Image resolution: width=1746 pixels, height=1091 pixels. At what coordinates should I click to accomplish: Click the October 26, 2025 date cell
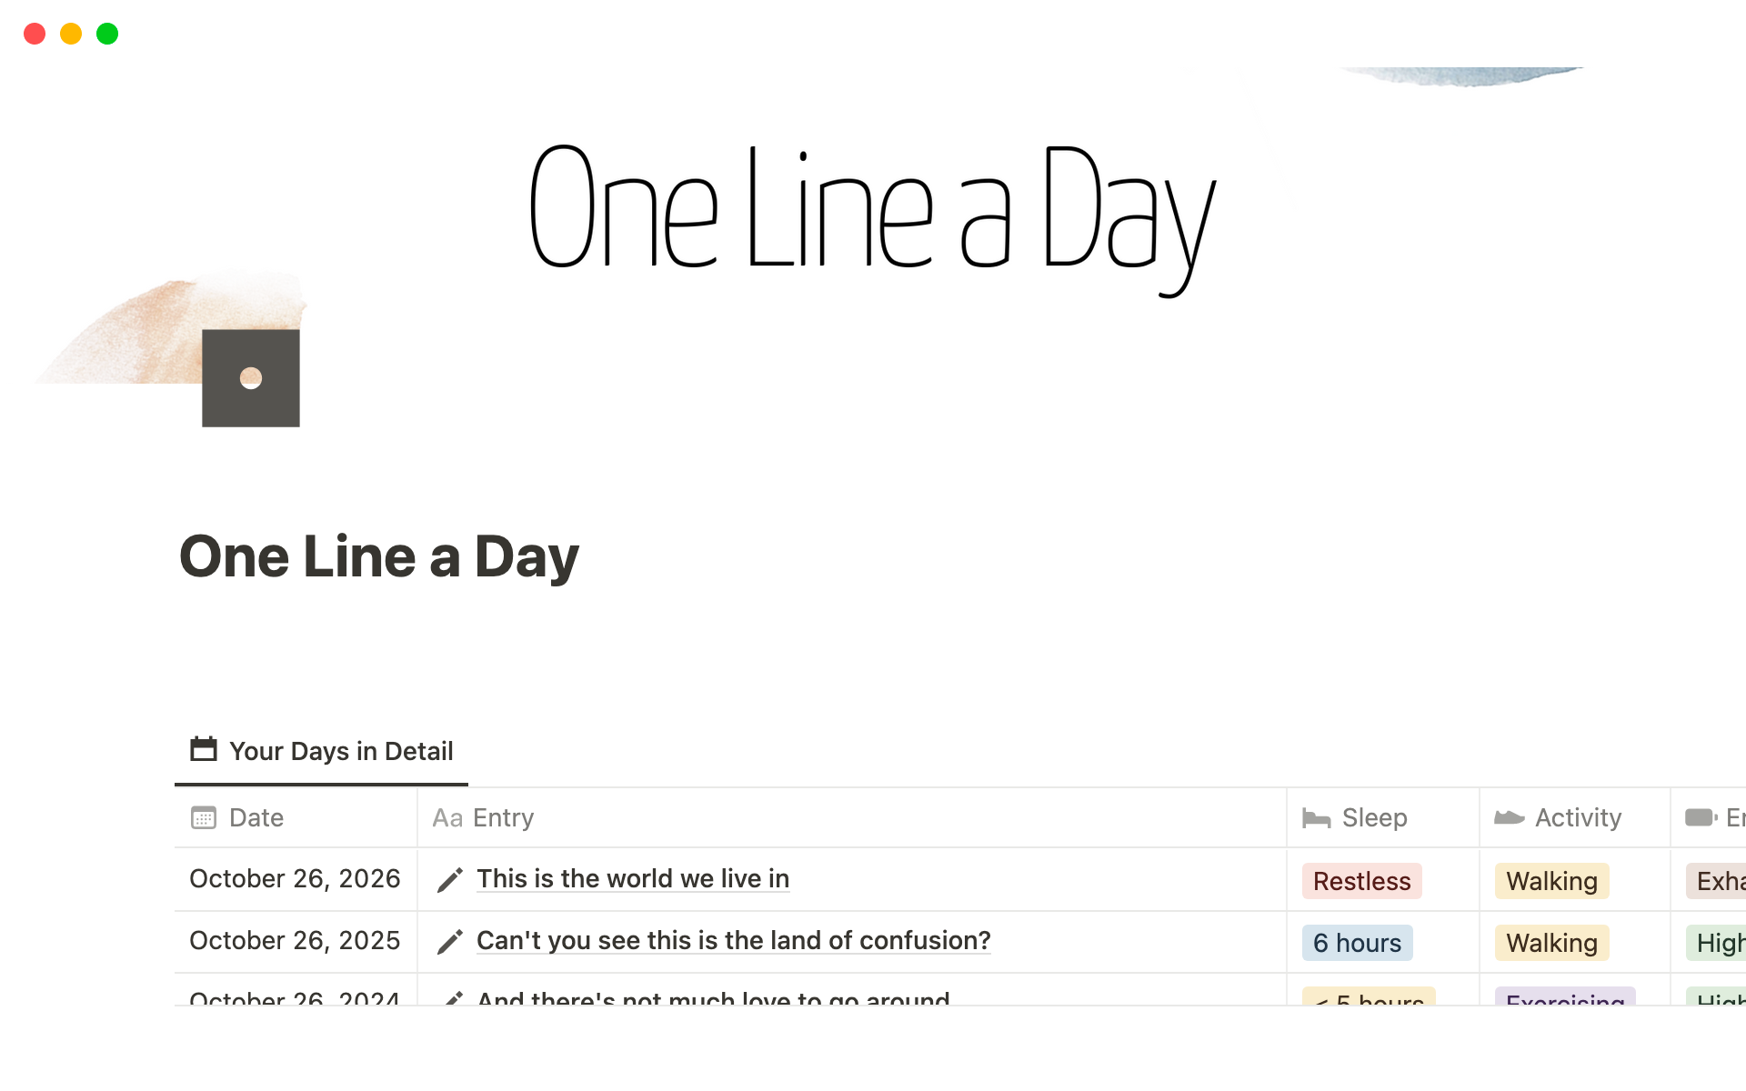tap(295, 940)
